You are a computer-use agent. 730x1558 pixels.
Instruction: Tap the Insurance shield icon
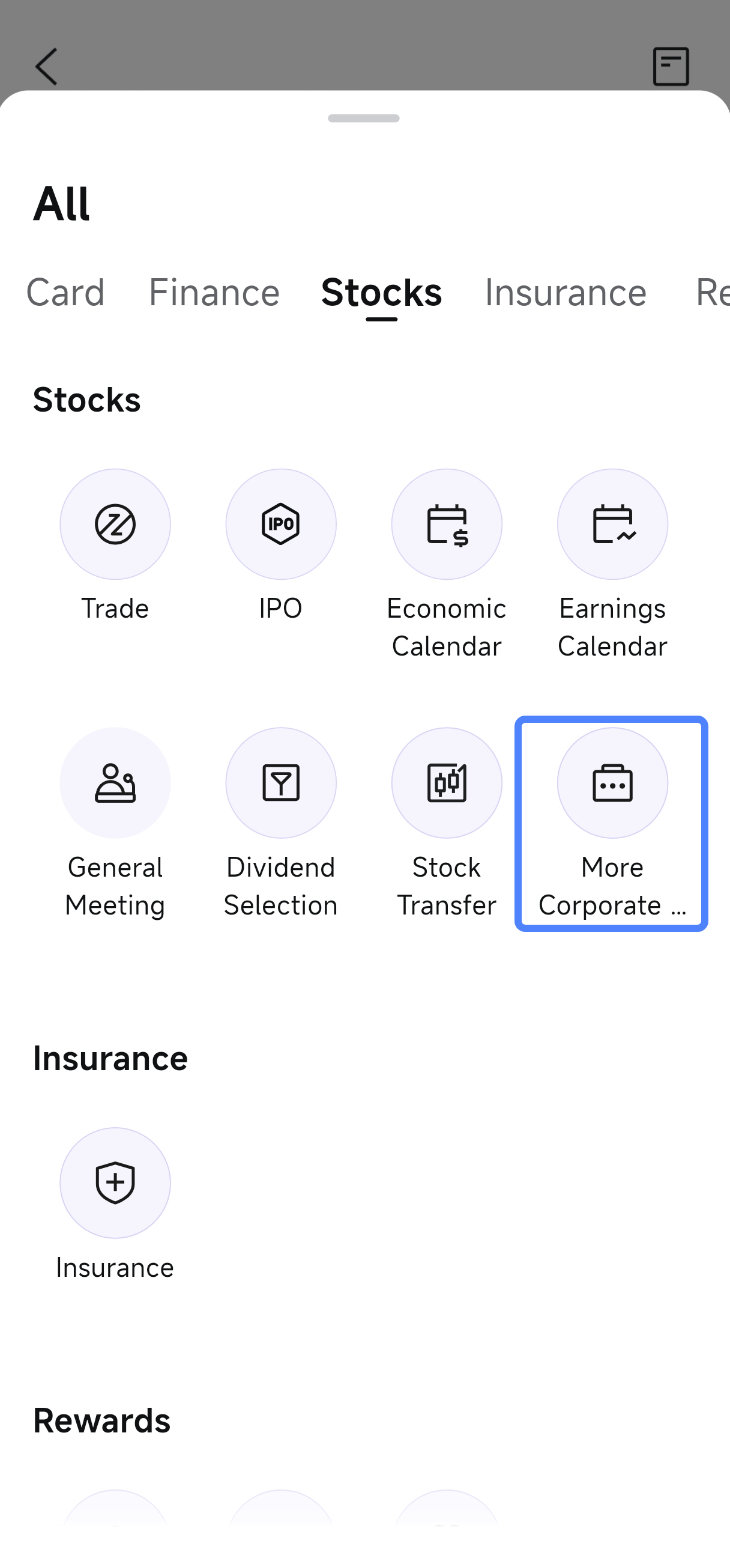[115, 1182]
